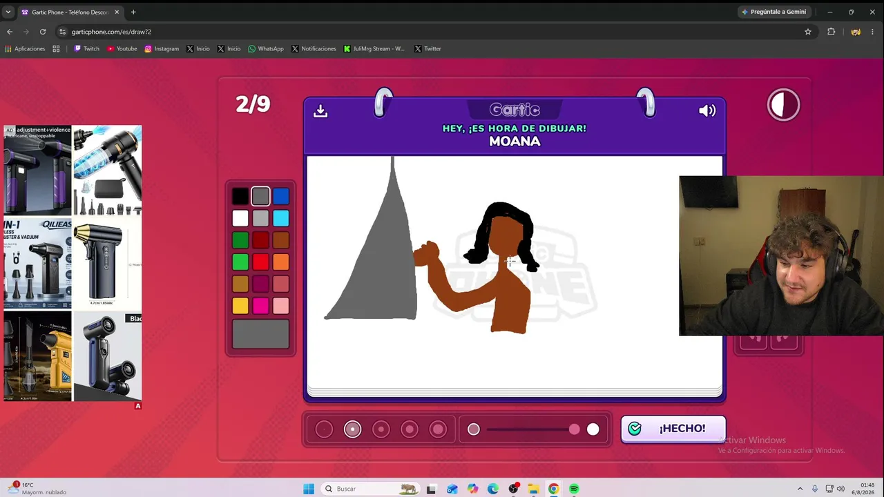Viewport: 884px width, 497px height.
Task: Choose the light gray color swatch
Action: coord(260,218)
